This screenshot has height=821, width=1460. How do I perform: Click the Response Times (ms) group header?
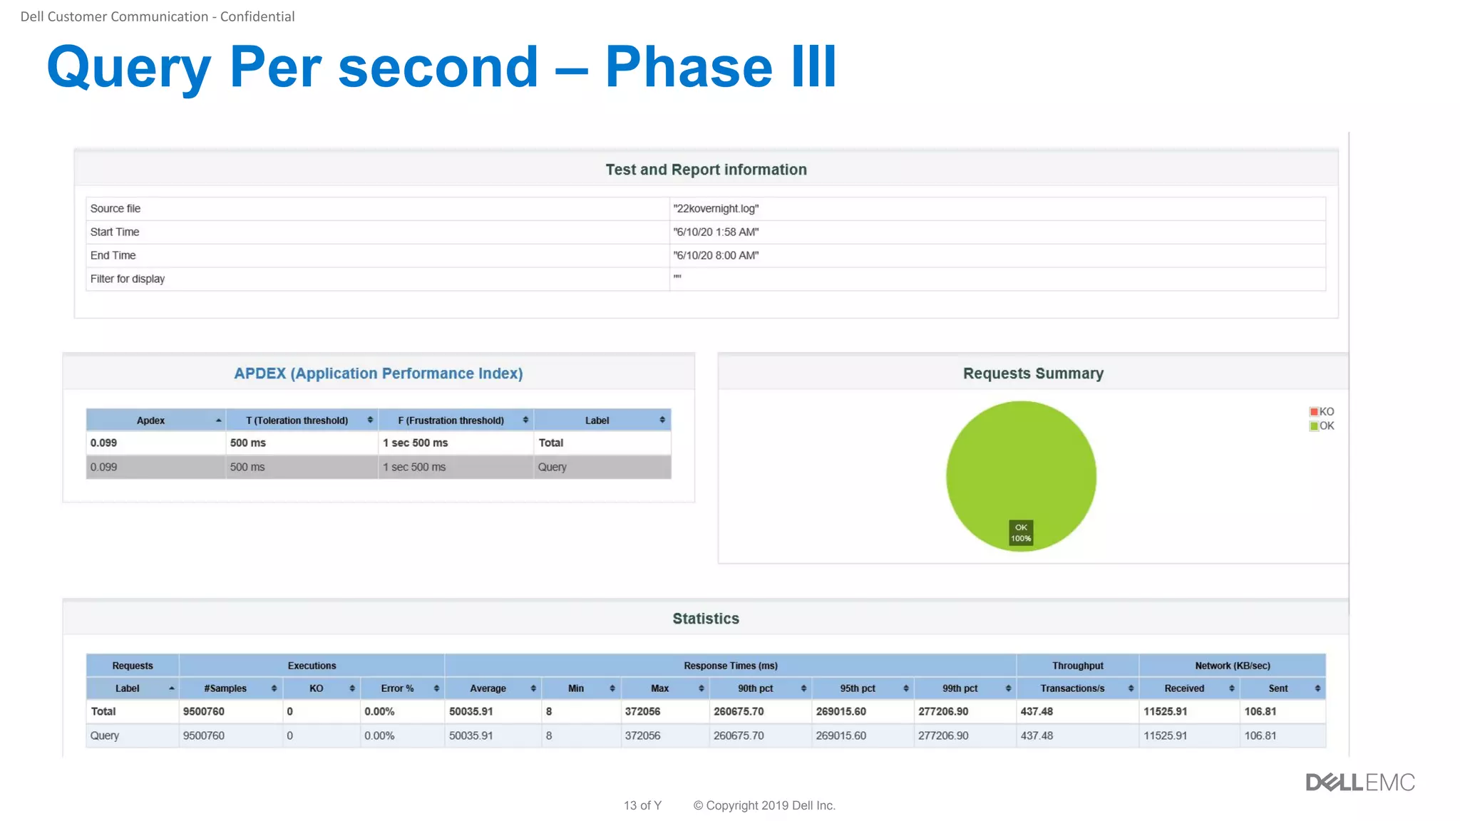pos(731,666)
